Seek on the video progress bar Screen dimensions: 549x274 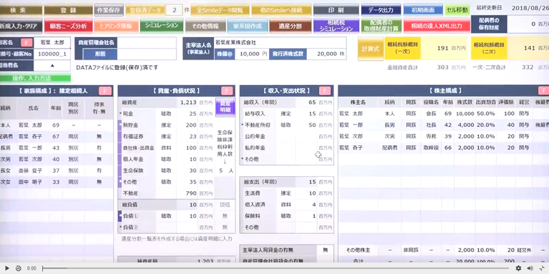(277, 269)
